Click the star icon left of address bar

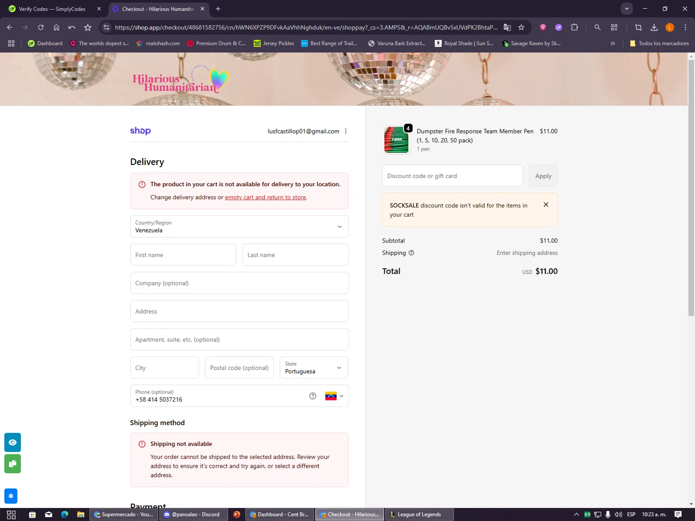point(88,27)
